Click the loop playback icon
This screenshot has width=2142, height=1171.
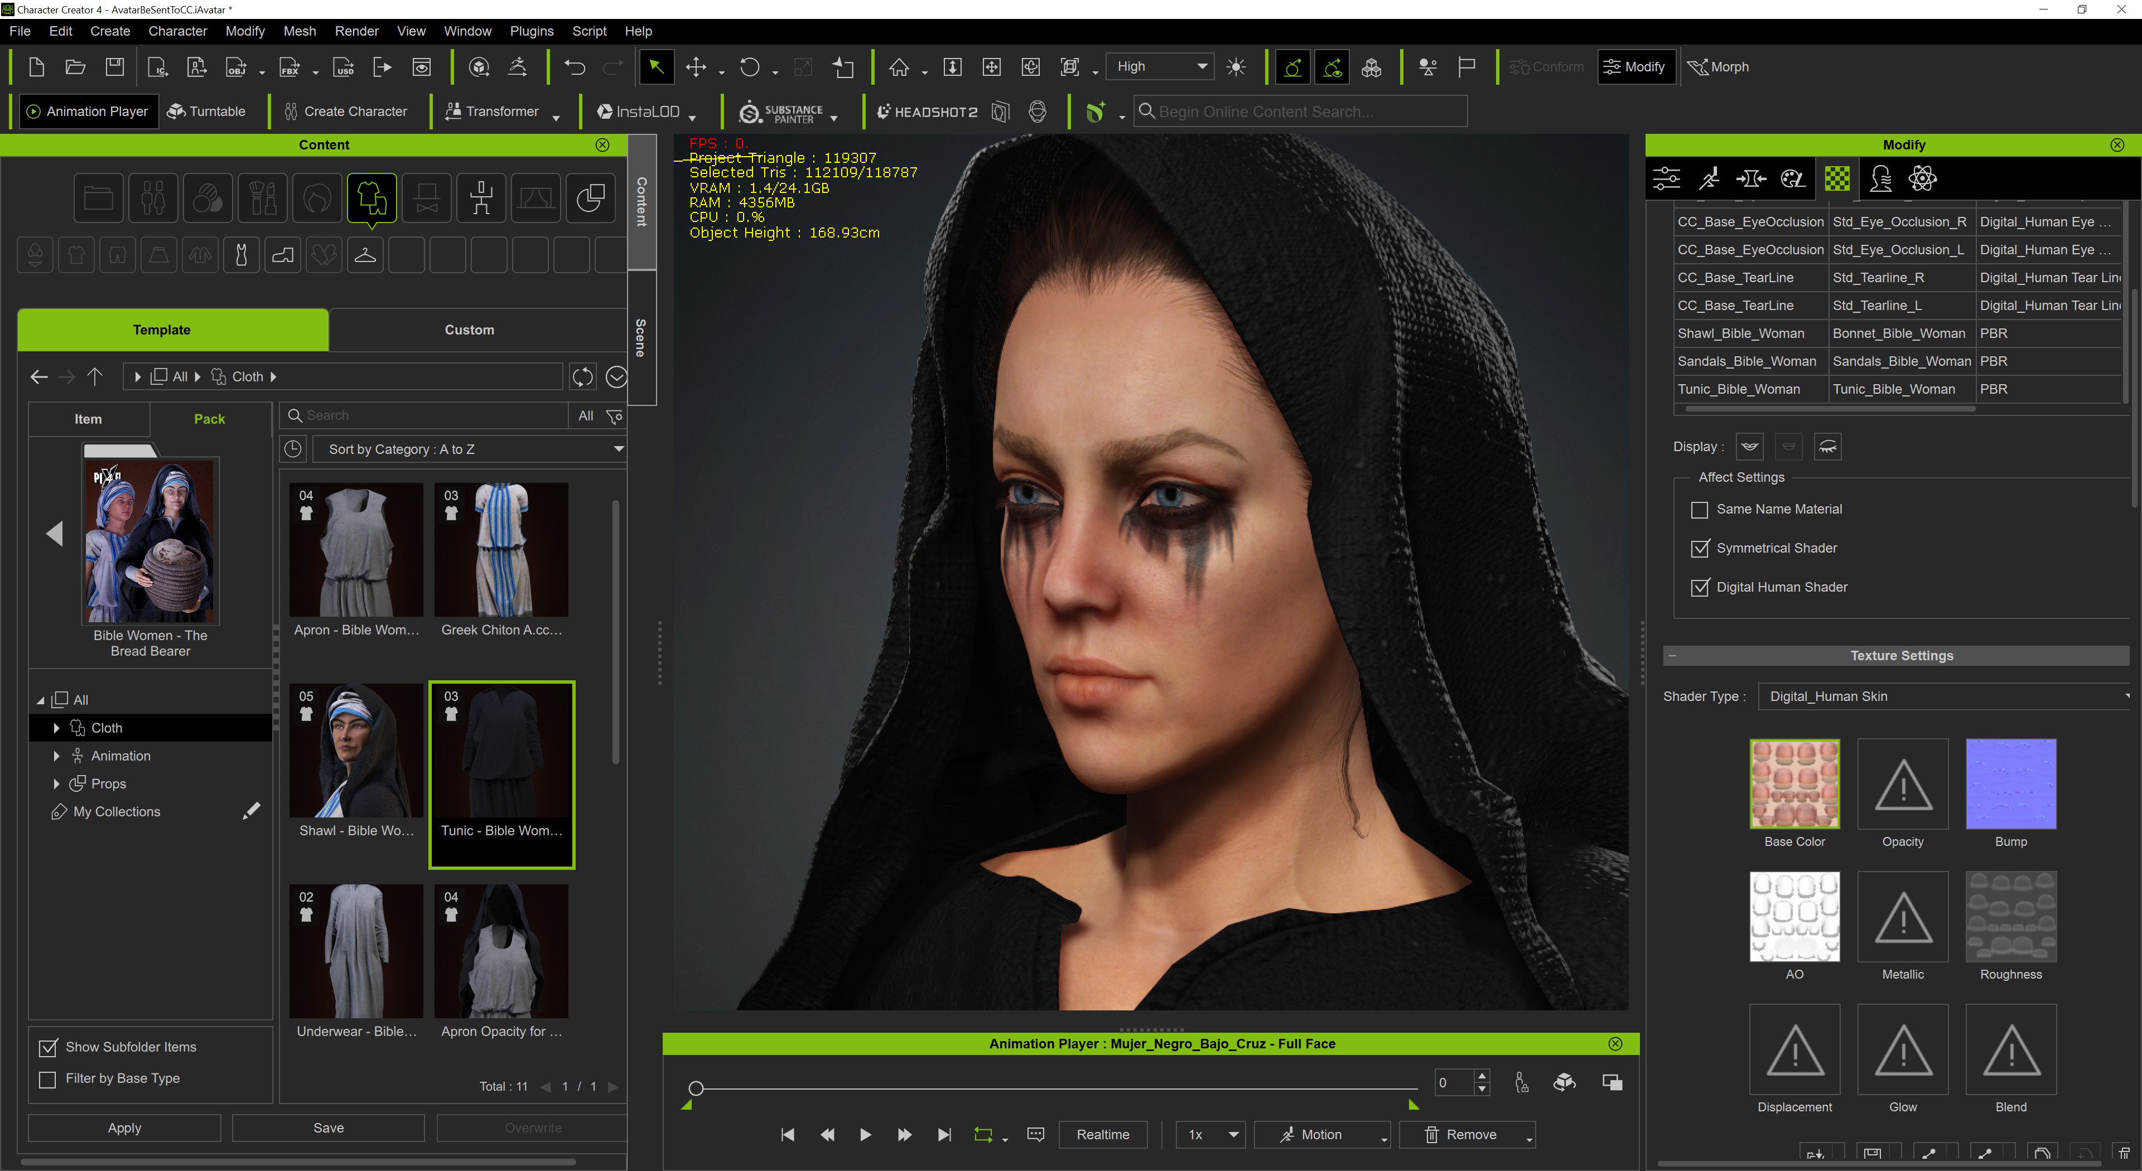(983, 1135)
